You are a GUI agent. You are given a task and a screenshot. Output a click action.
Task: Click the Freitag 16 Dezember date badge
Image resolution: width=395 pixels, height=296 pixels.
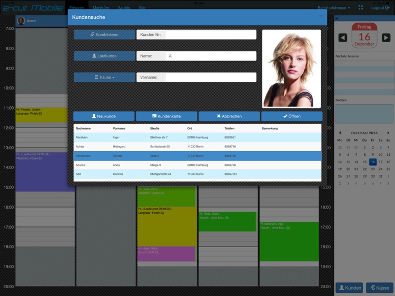click(x=364, y=35)
